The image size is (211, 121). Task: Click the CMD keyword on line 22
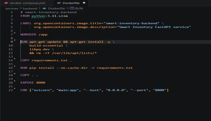tap(24, 90)
